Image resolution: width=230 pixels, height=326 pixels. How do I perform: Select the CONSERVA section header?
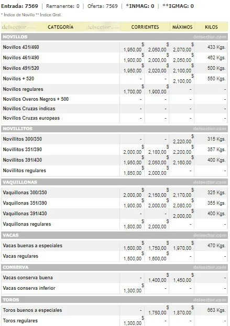[114, 267]
